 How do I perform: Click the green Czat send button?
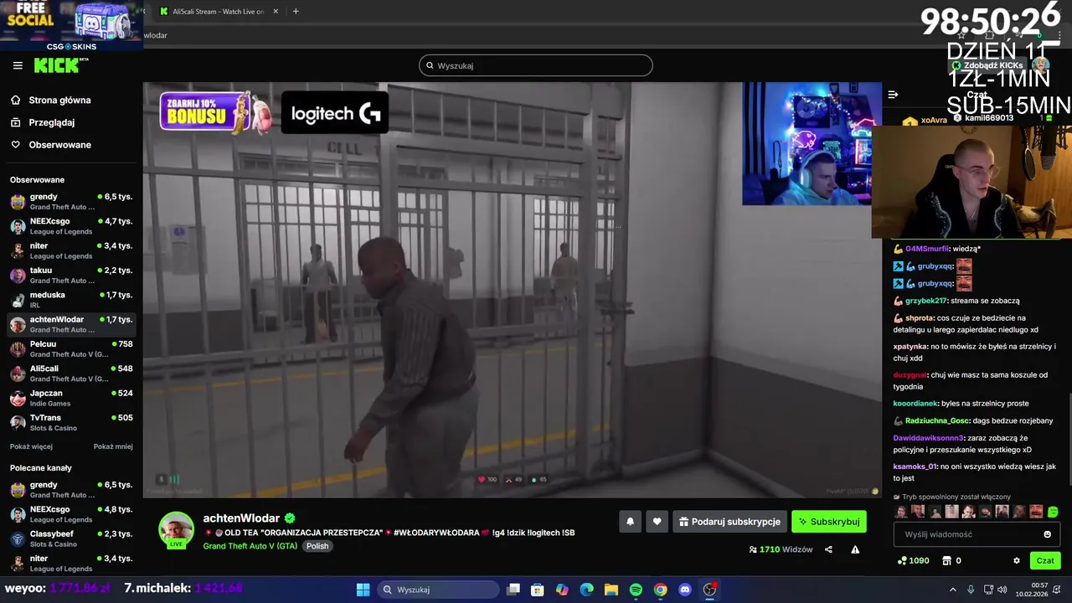coord(1045,560)
